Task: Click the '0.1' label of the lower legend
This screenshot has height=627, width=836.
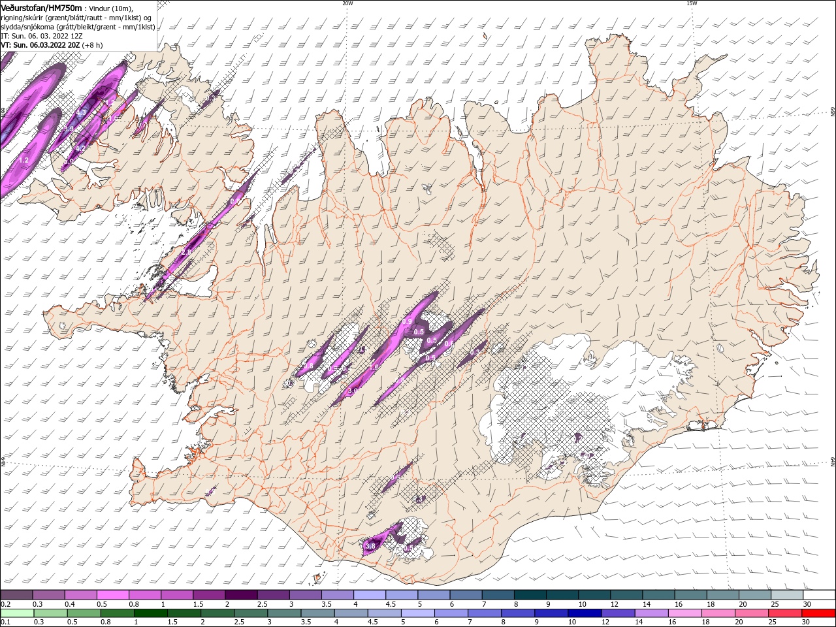Action: click(x=5, y=622)
